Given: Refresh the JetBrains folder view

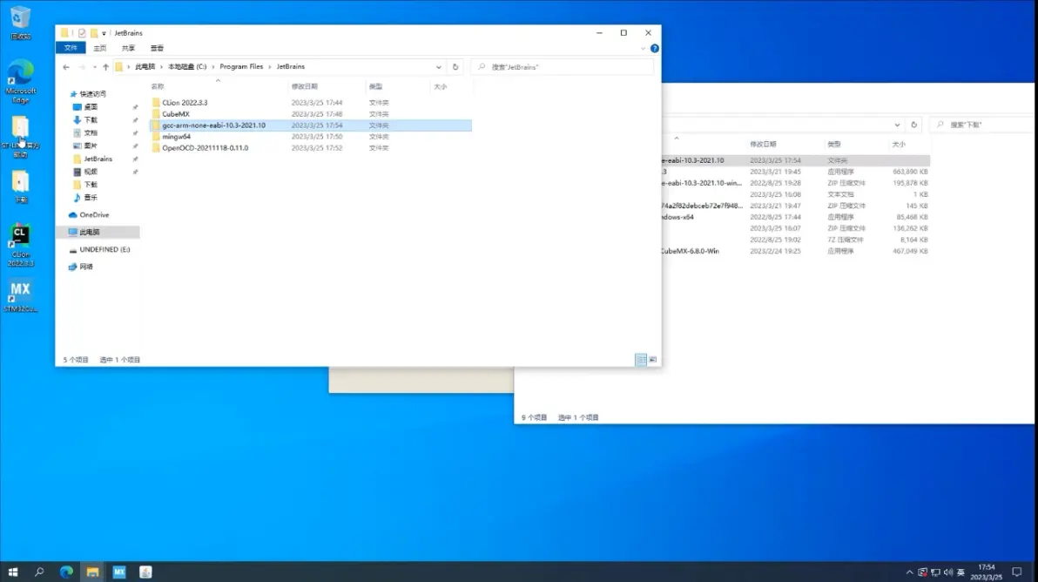Looking at the screenshot, I should point(455,67).
